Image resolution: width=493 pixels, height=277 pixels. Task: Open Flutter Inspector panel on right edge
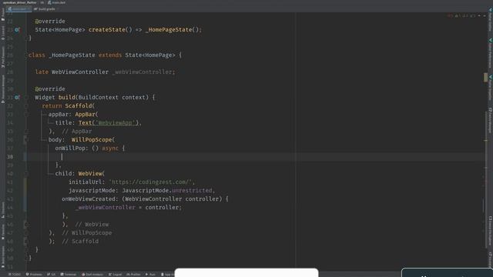click(x=490, y=88)
